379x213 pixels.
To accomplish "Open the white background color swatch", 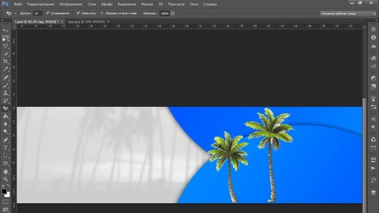I will (8, 195).
